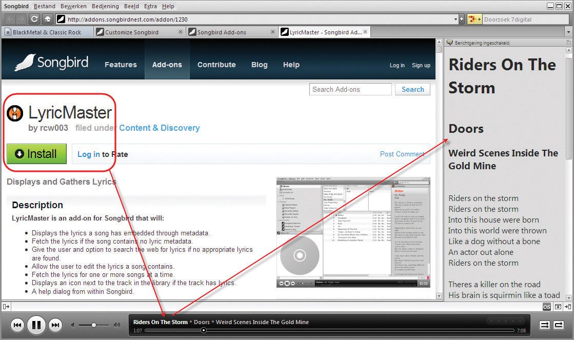This screenshot has width=574, height=340.
Task: Click the Log in link in header
Action: (397, 65)
